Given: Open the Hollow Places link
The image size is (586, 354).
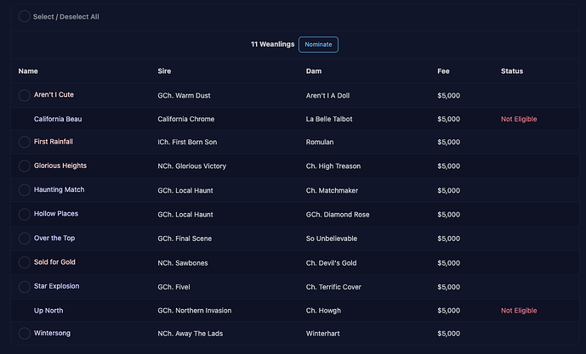Looking at the screenshot, I should tap(56, 214).
